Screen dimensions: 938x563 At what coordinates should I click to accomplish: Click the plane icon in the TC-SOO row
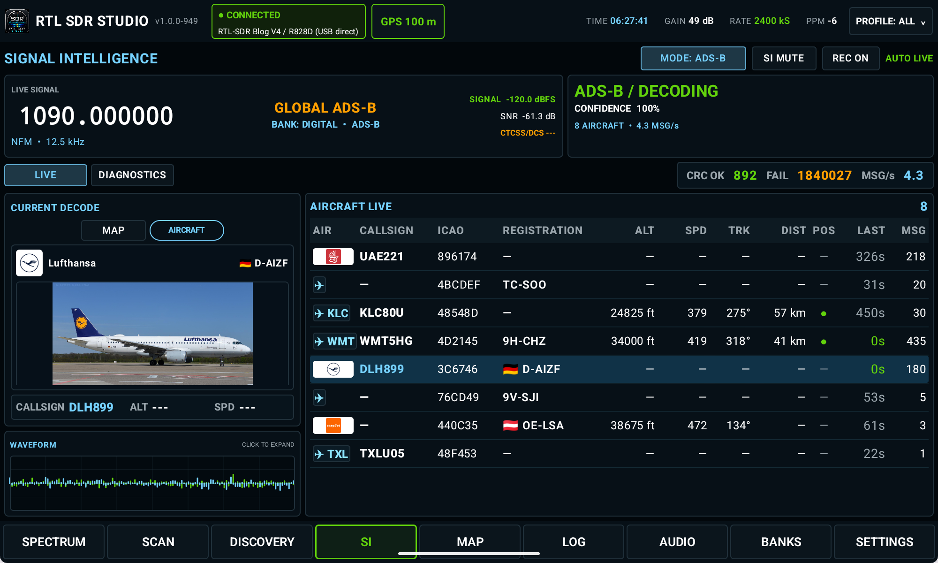319,285
